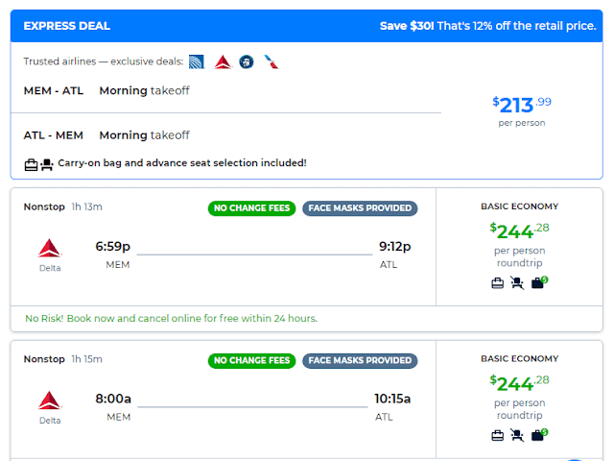Image resolution: width=614 pixels, height=461 pixels.
Task: Click the paid checked bag icon, 6:59p flight
Action: 539,282
